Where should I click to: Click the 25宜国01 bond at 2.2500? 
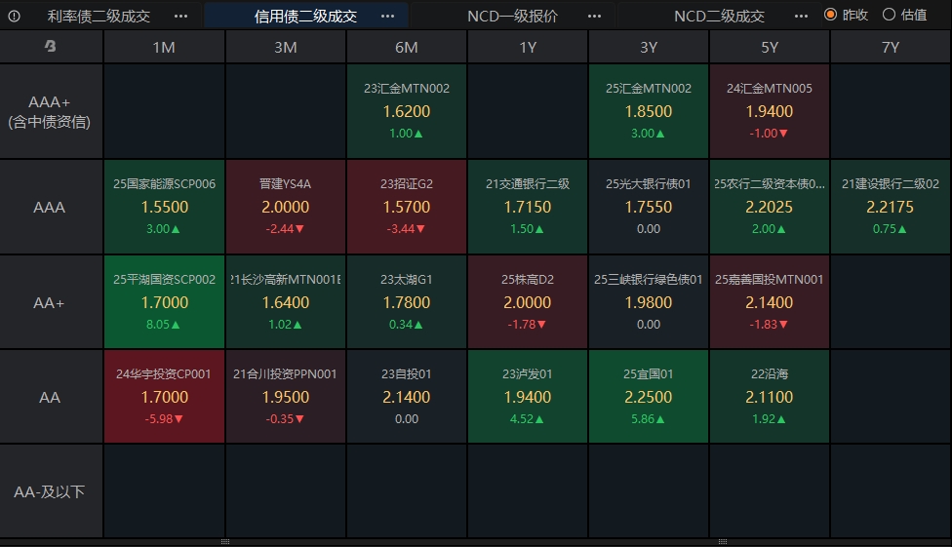(649, 397)
